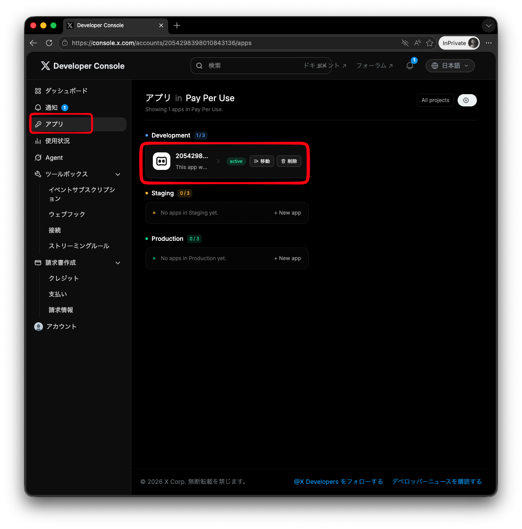Click + New app in Staging

[x=288, y=213]
